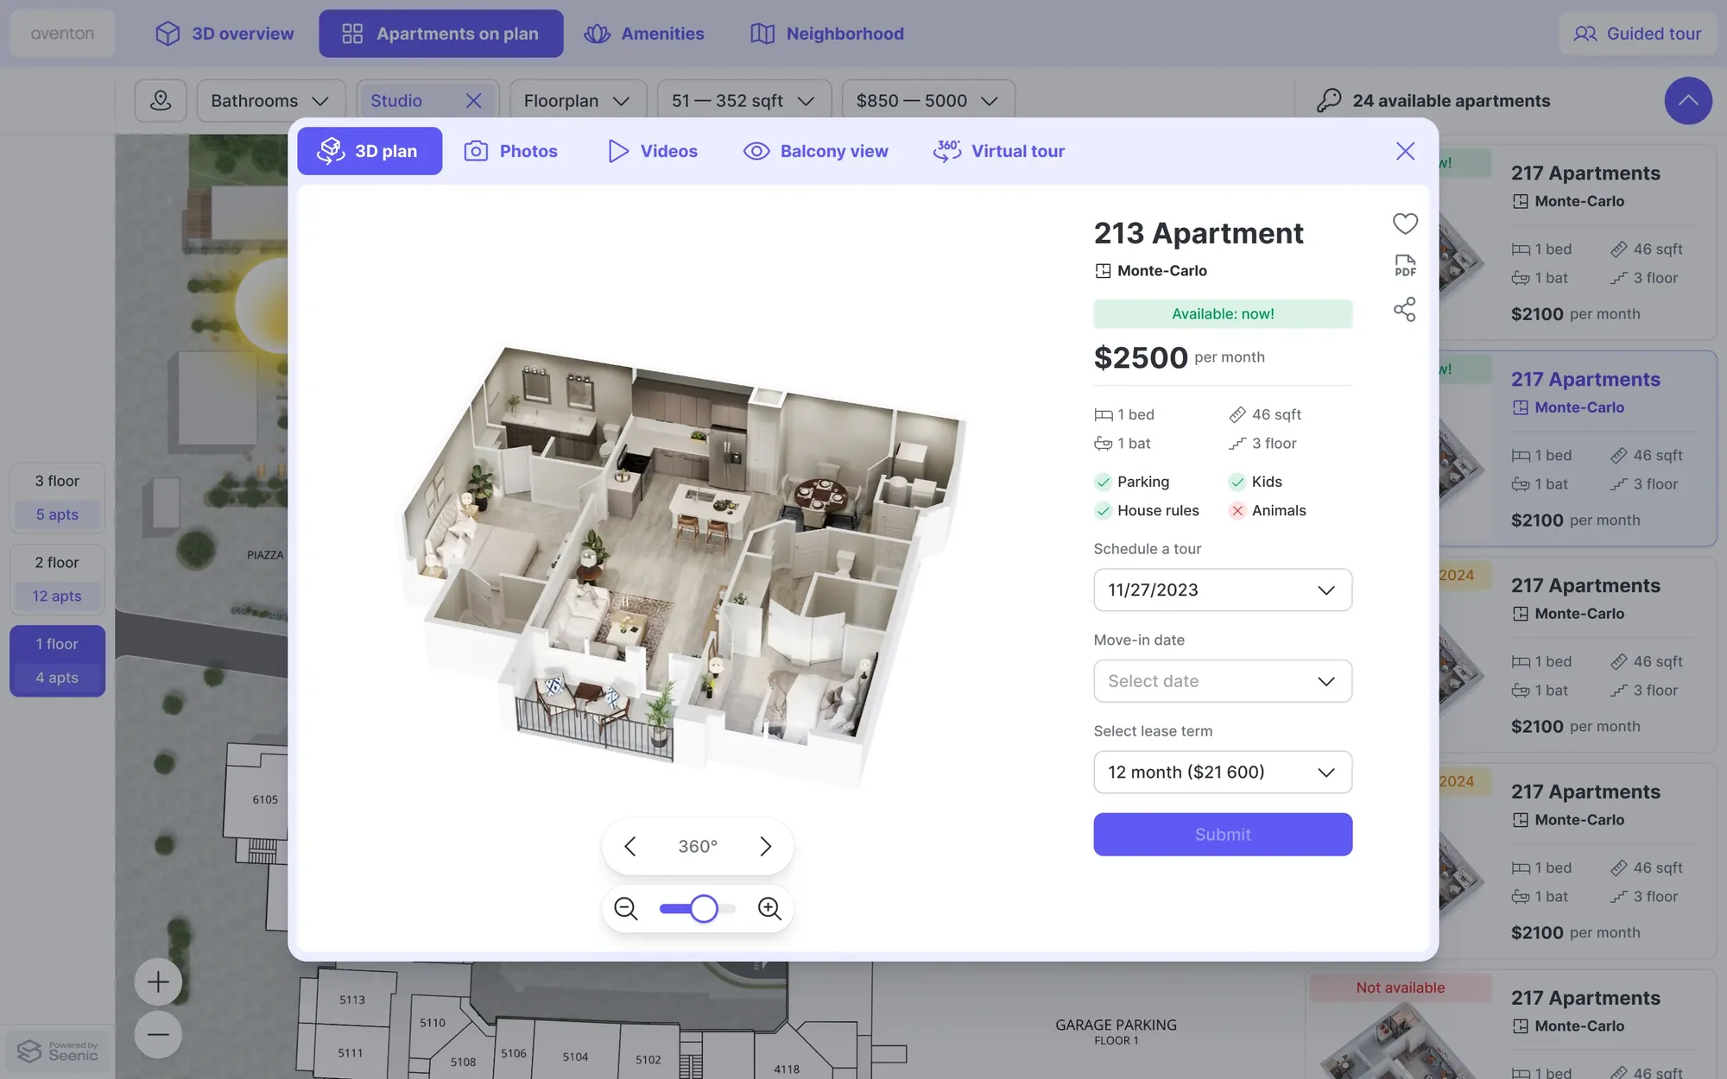Start the Guided tour

tap(1637, 34)
